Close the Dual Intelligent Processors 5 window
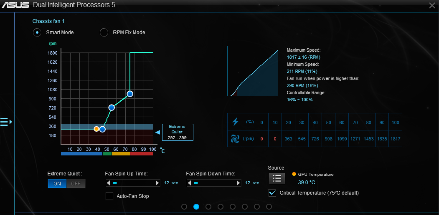439x215 pixels. pos(432,5)
